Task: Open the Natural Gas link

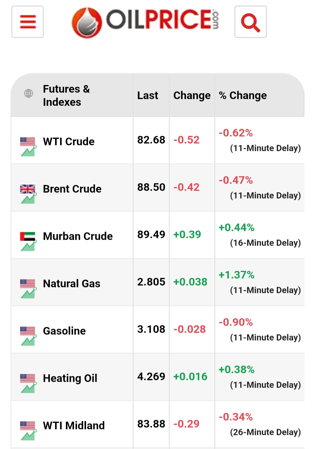Action: pyautogui.click(x=72, y=283)
